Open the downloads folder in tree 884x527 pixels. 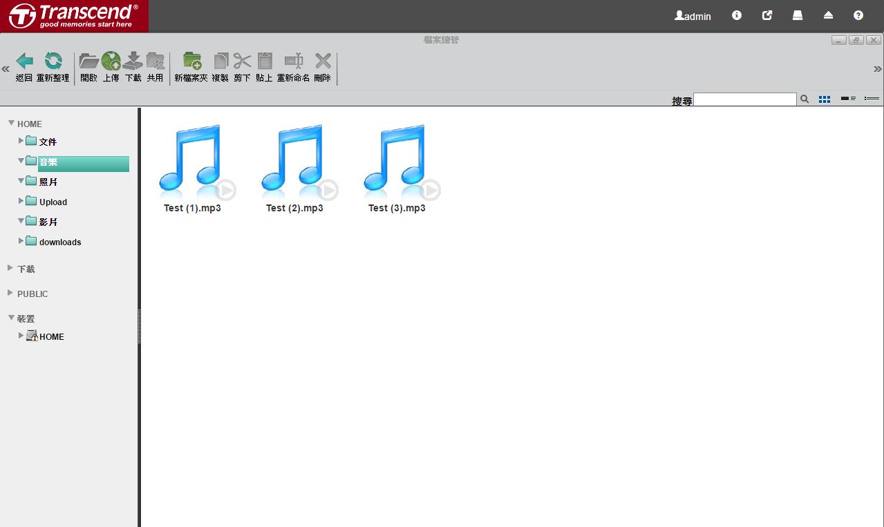tap(60, 242)
